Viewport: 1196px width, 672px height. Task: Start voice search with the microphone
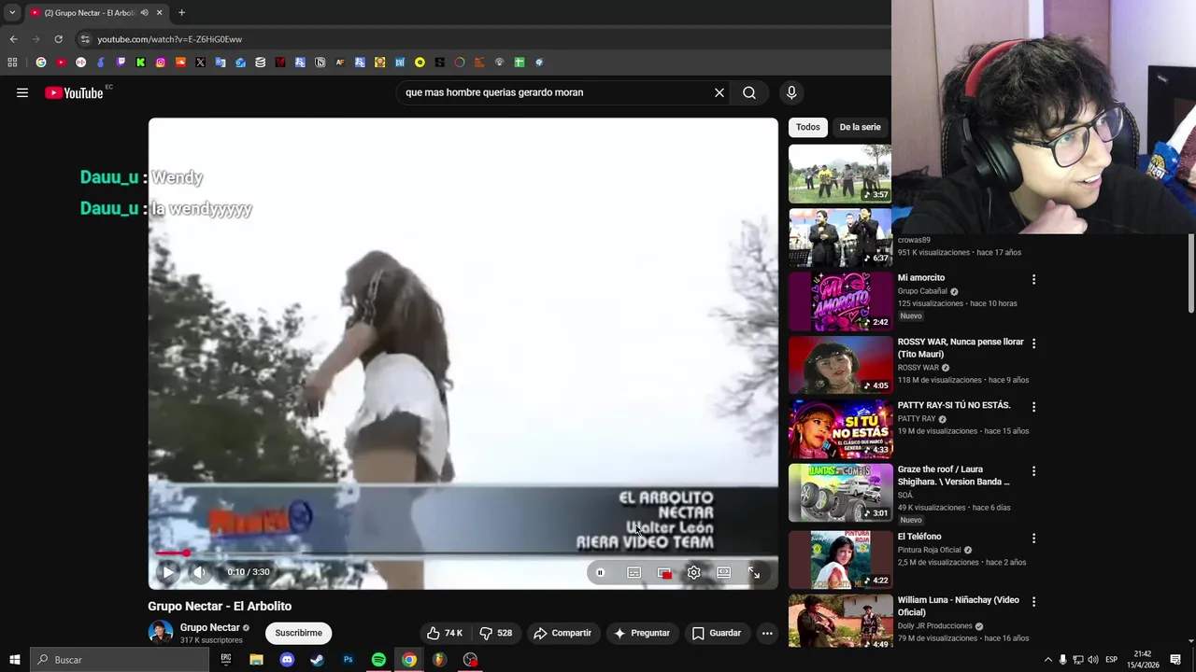791,92
